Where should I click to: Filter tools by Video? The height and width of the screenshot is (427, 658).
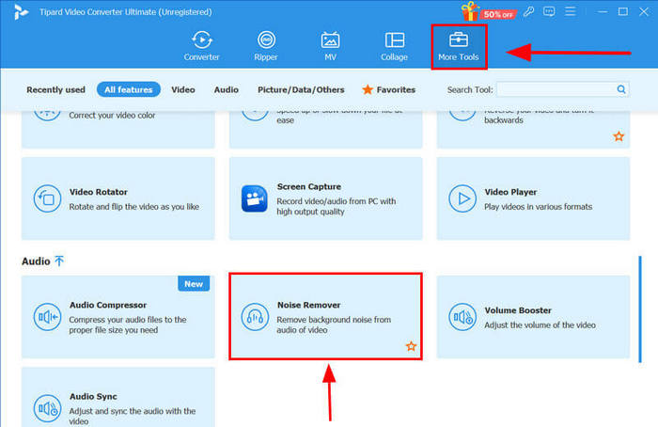(x=183, y=89)
